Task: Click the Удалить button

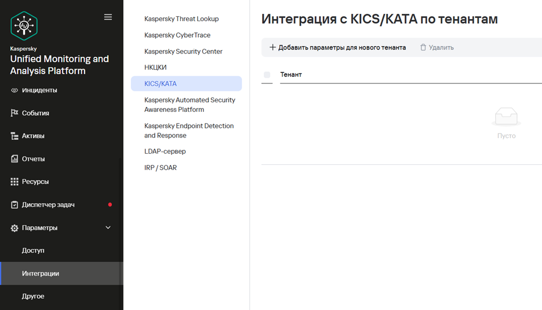Action: (437, 47)
